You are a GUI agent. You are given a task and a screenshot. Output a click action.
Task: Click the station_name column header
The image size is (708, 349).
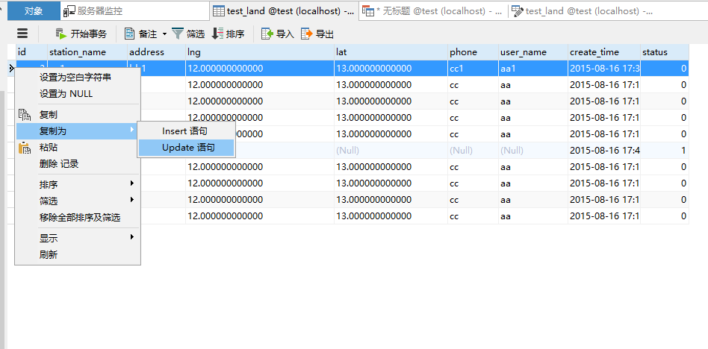click(78, 52)
